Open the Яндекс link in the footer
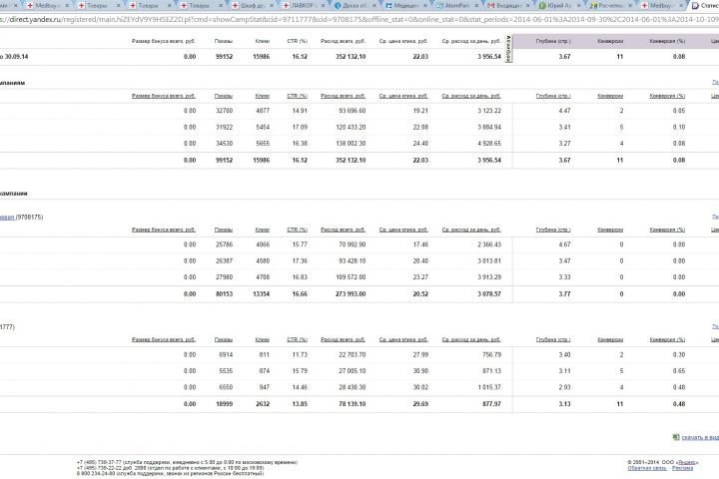This screenshot has height=479, width=719. 686,462
